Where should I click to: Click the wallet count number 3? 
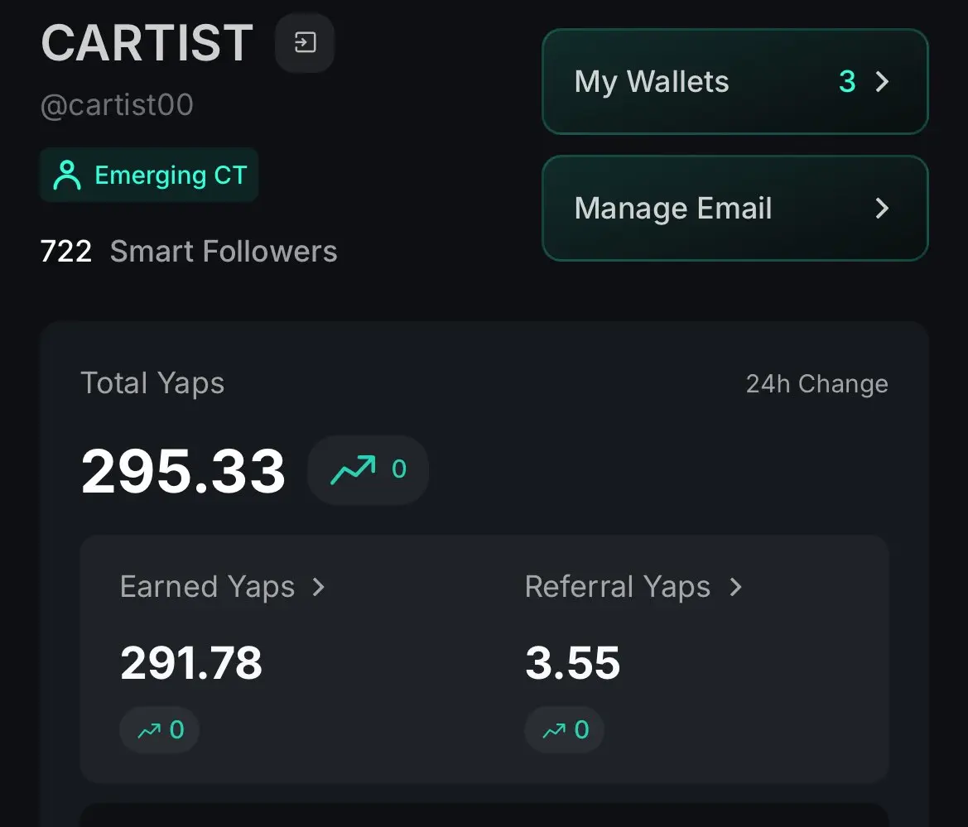tap(848, 81)
